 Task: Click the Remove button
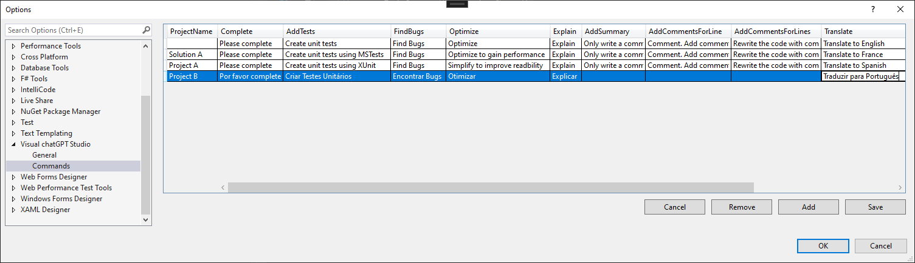pos(742,207)
